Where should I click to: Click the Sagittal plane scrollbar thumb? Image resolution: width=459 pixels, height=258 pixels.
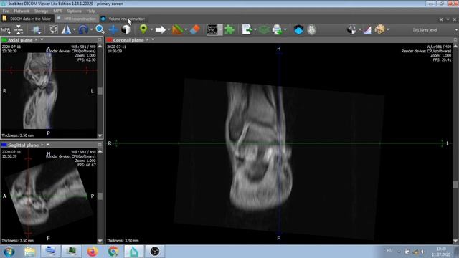[100, 196]
